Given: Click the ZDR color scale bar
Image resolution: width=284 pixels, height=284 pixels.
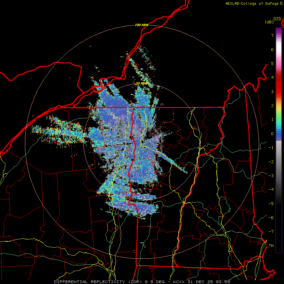Looking at the screenshot, I should pos(279,140).
